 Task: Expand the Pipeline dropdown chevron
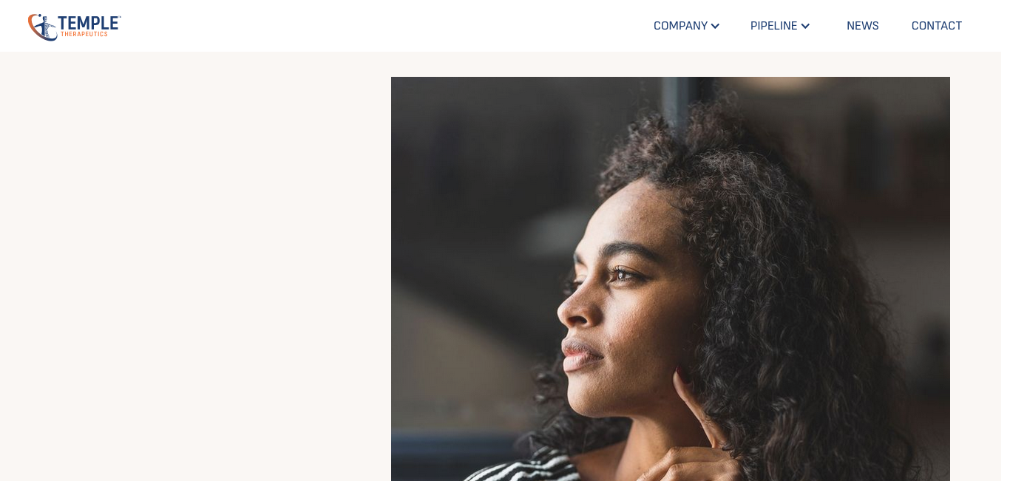tap(805, 27)
